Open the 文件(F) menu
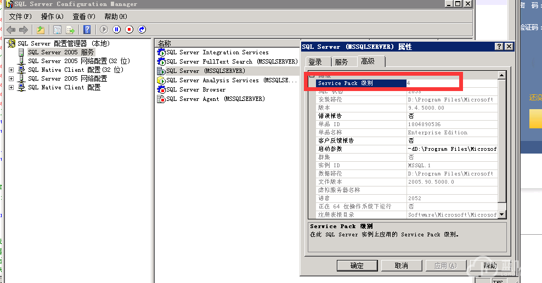 (x=20, y=16)
